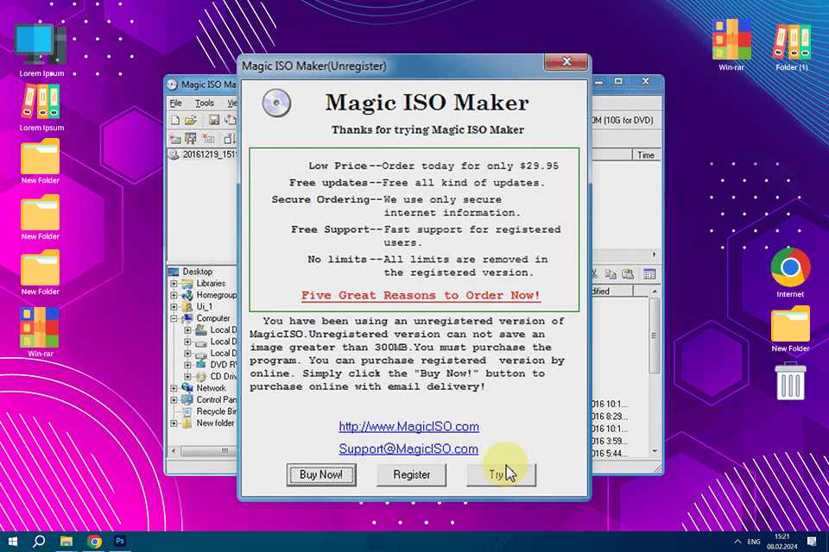Click the Delete (red X) toolbar icon
Image resolution: width=829 pixels, height=552 pixels.
tap(209, 139)
